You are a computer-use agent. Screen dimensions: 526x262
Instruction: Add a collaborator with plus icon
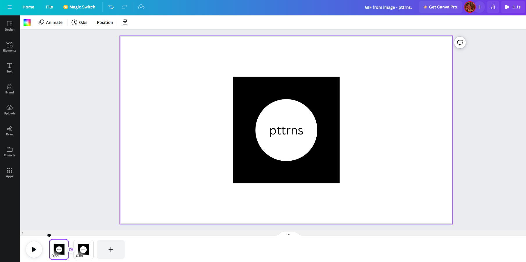pos(479,7)
